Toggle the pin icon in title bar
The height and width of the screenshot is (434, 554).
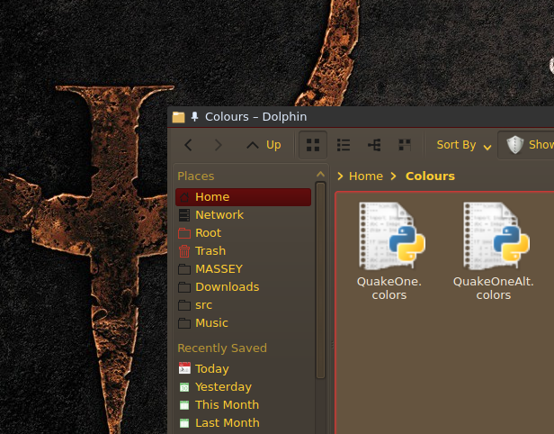(x=194, y=117)
